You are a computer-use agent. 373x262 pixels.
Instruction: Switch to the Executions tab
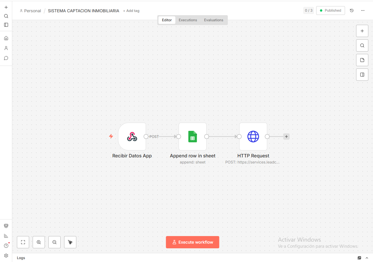point(188,20)
